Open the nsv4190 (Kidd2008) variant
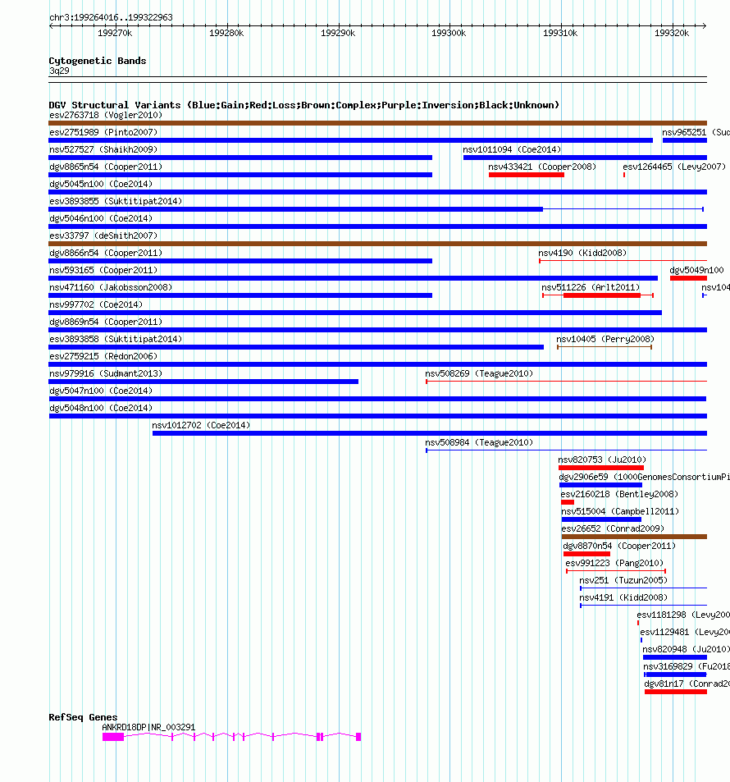The width and height of the screenshot is (730, 782). point(582,253)
